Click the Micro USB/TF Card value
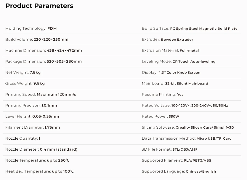The height and width of the screenshot is (180, 247). [x=214, y=138]
